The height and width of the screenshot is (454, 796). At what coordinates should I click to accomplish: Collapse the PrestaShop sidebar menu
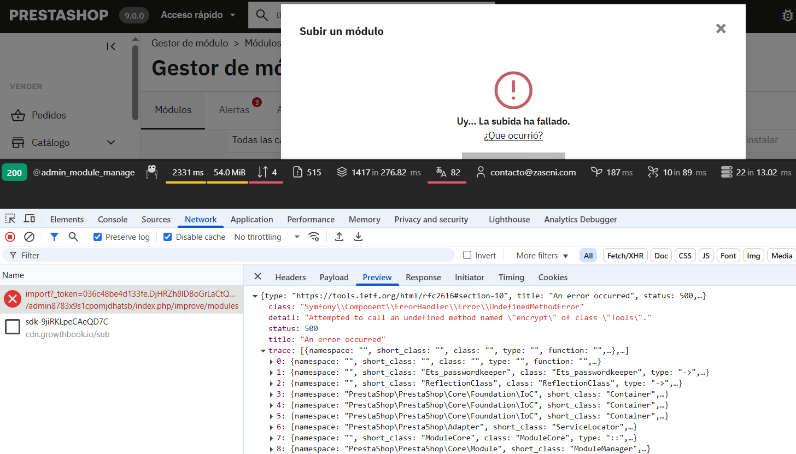tap(111, 47)
